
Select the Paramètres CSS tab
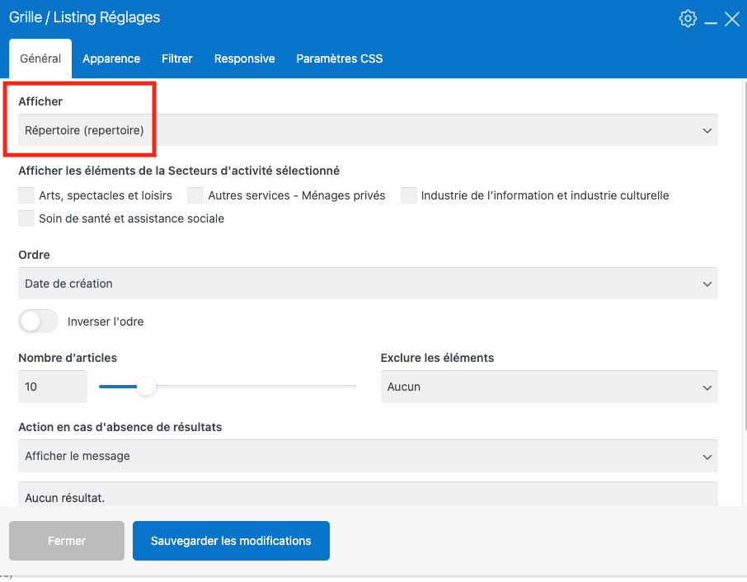coord(339,59)
